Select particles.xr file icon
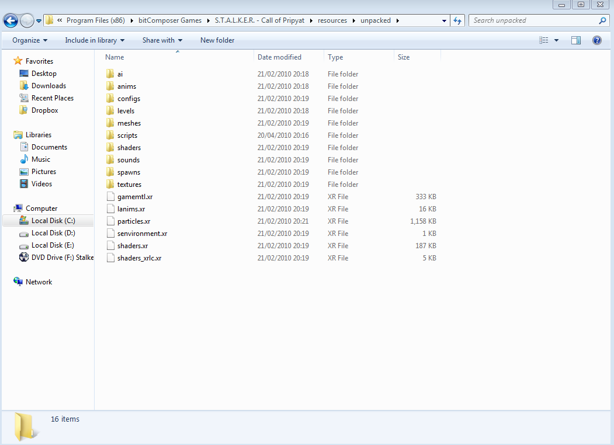Viewport: 614px width, 445px height. tap(110, 221)
